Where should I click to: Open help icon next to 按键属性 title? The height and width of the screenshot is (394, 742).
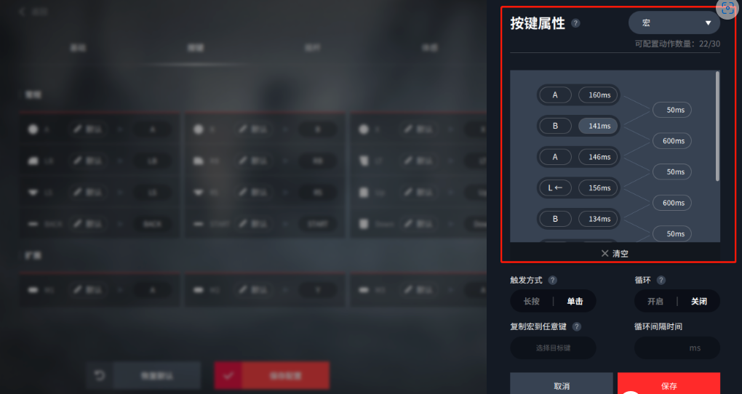[575, 23]
